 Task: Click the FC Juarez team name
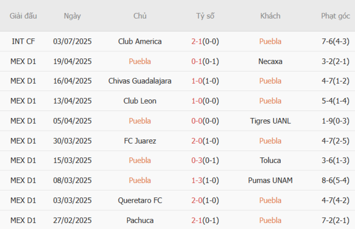pos(140,140)
